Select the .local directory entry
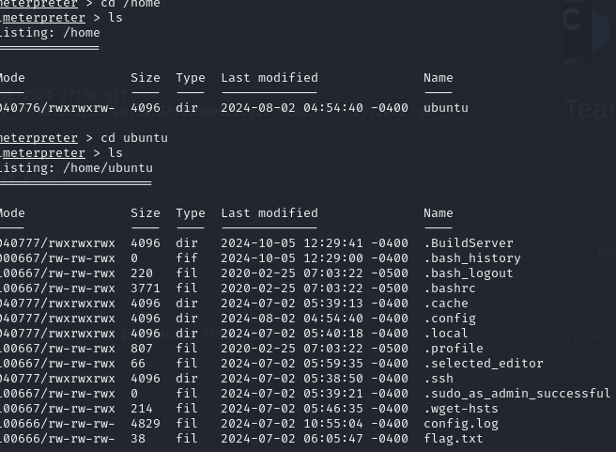This screenshot has height=452, width=616. tap(446, 334)
